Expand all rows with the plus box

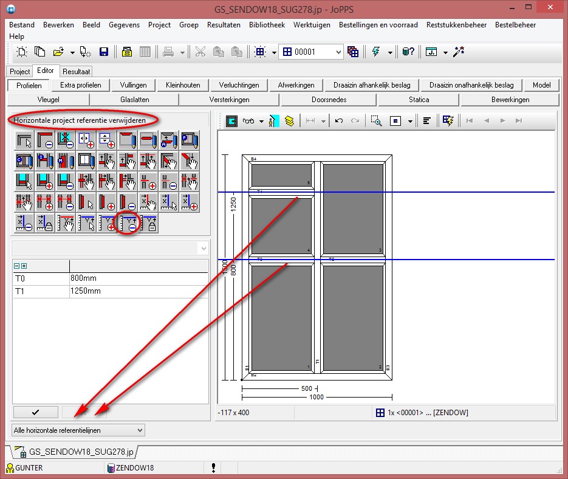pyautogui.click(x=24, y=266)
